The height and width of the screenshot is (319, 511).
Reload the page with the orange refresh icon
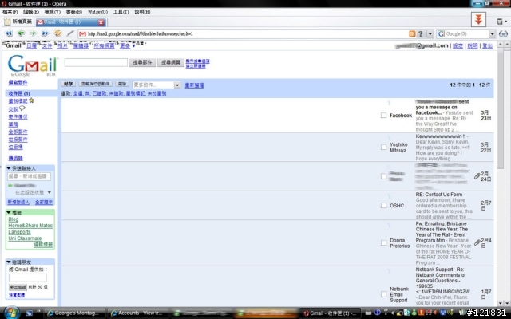[x=57, y=33]
